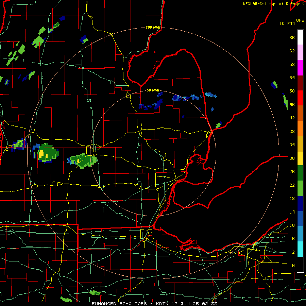Select the dark red legend swatch
Image resolution: width=306 pixels, height=306 pixels.
tap(300, 83)
